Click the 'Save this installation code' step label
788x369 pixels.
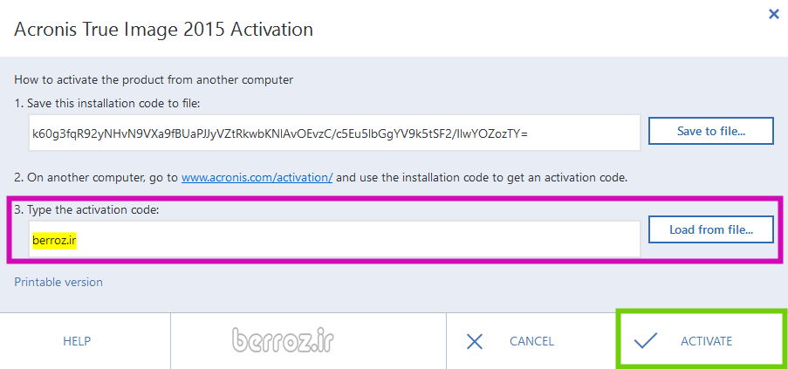pos(107,104)
